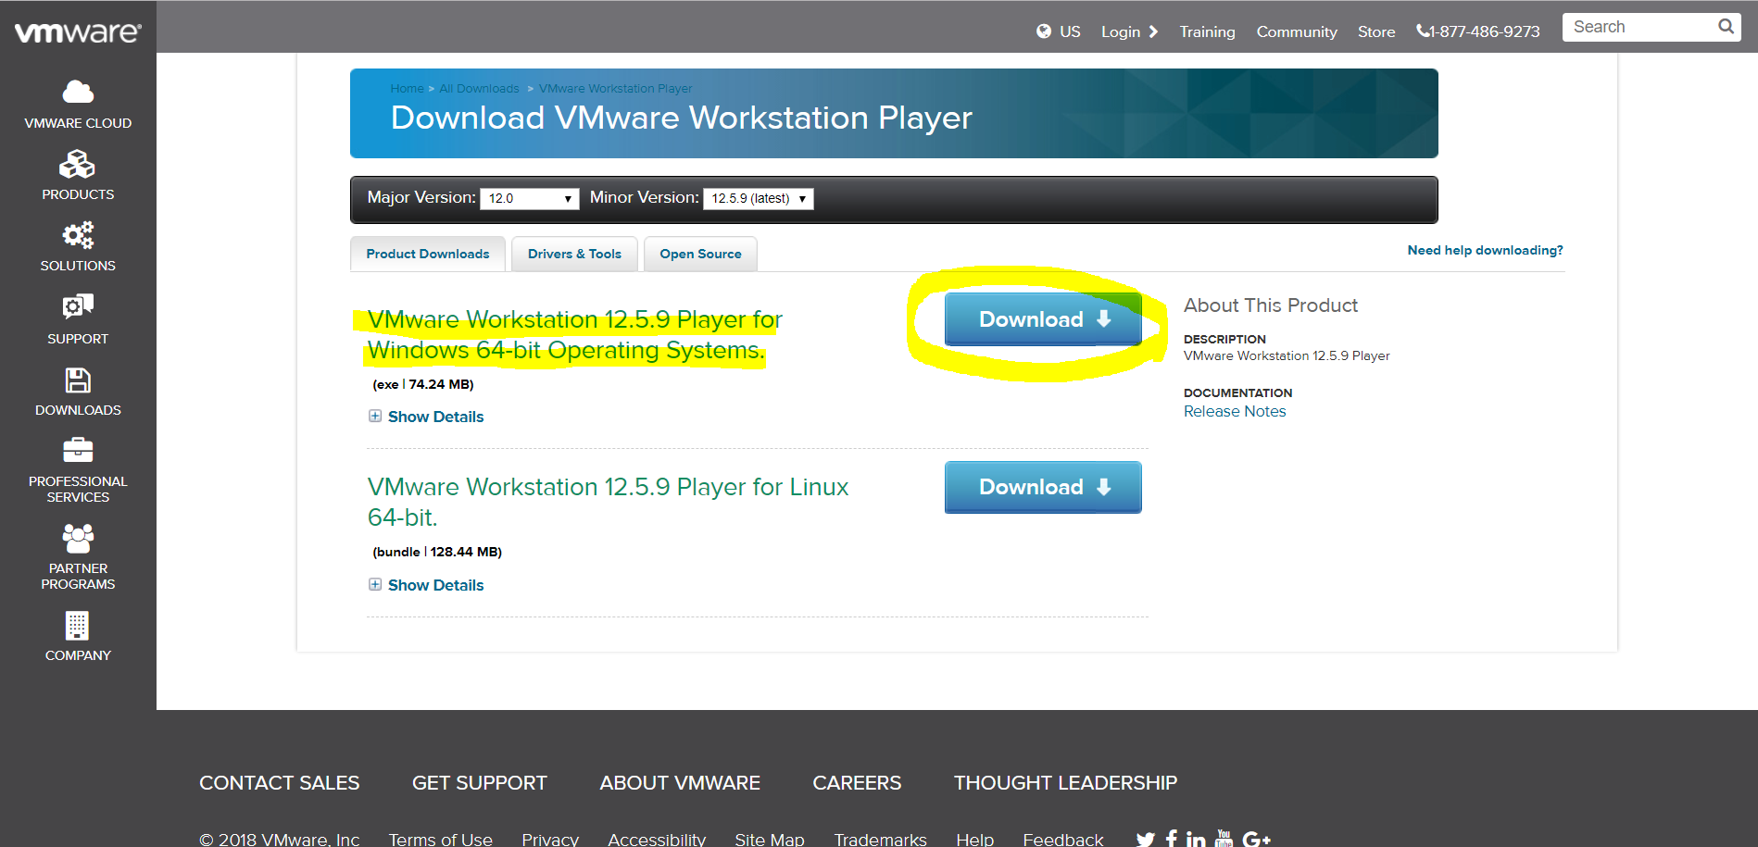Screen dimensions: 1758x847
Task: Click the Need help downloading link
Action: coord(1485,250)
